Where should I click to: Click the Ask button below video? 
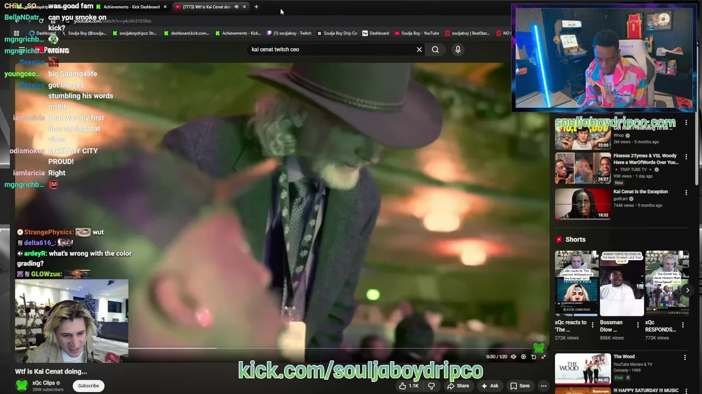[489, 386]
